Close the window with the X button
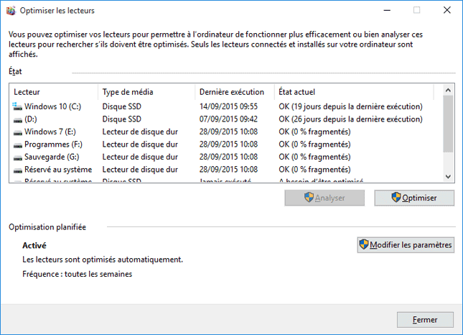 point(447,10)
